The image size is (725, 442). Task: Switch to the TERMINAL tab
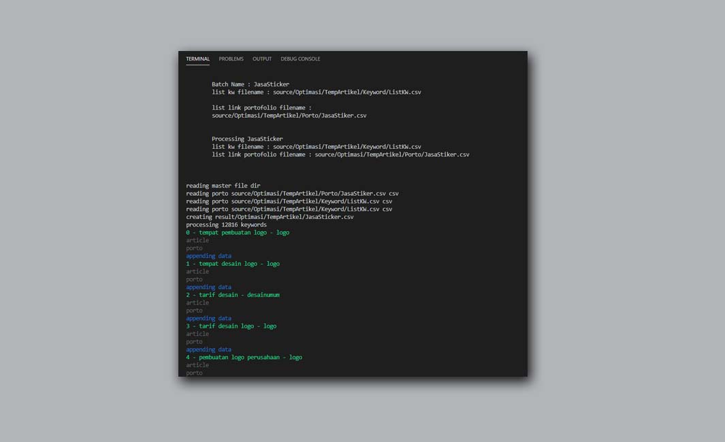pos(197,59)
